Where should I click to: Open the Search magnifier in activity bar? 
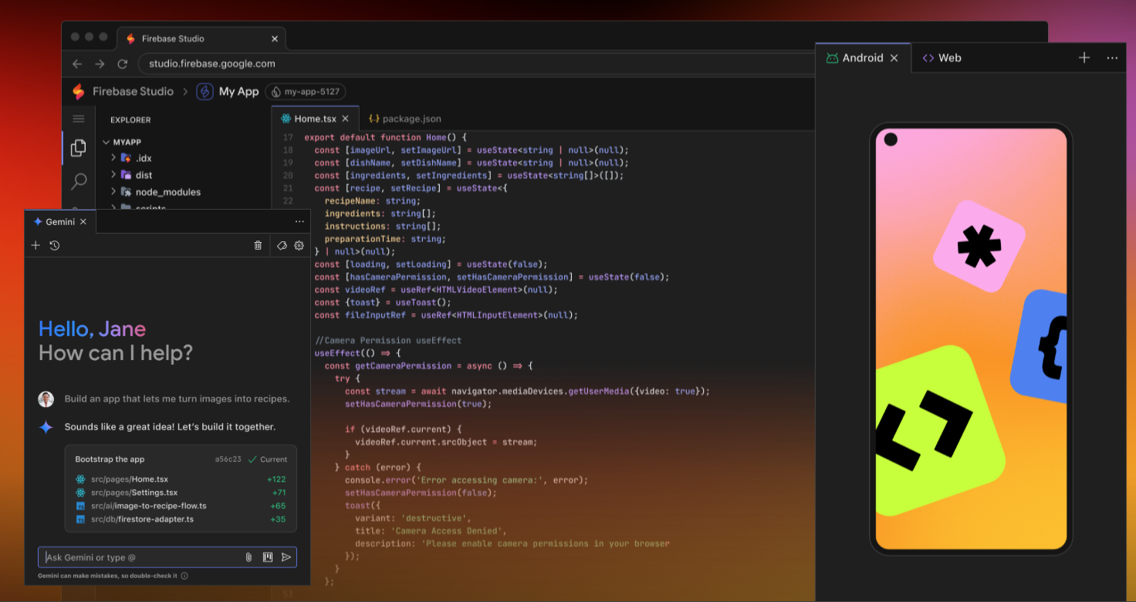(x=79, y=182)
